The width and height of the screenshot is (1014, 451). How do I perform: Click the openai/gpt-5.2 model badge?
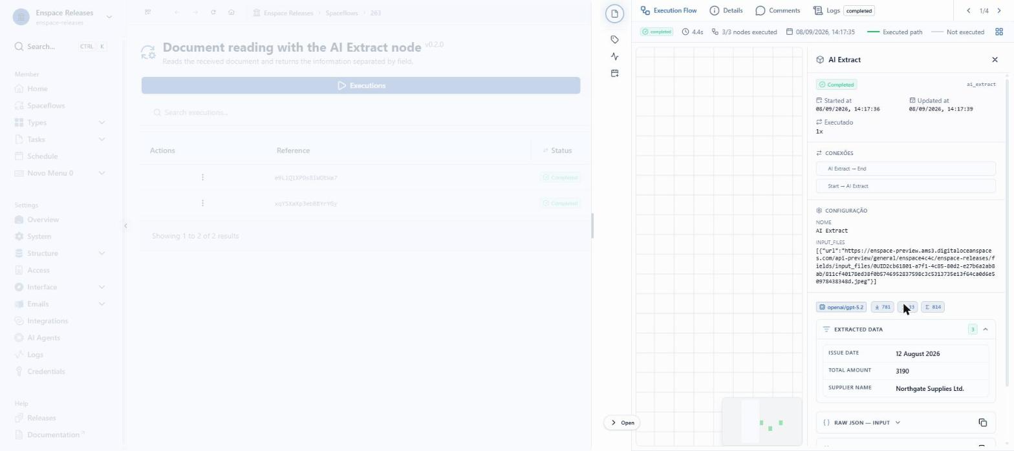pos(841,307)
